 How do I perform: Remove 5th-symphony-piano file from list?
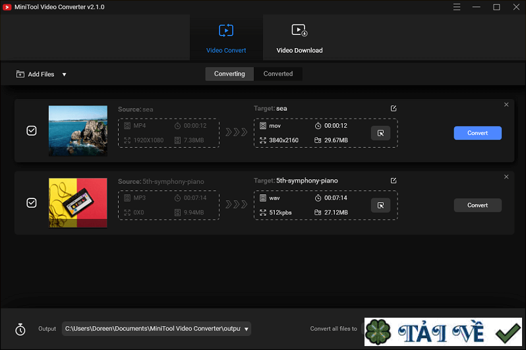pos(506,177)
